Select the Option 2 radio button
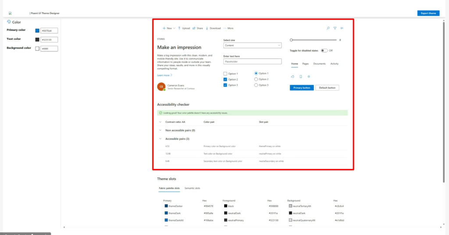Image resolution: width=449 pixels, height=235 pixels. point(256,79)
